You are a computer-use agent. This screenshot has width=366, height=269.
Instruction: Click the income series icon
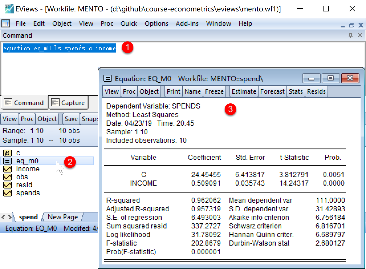point(7,169)
